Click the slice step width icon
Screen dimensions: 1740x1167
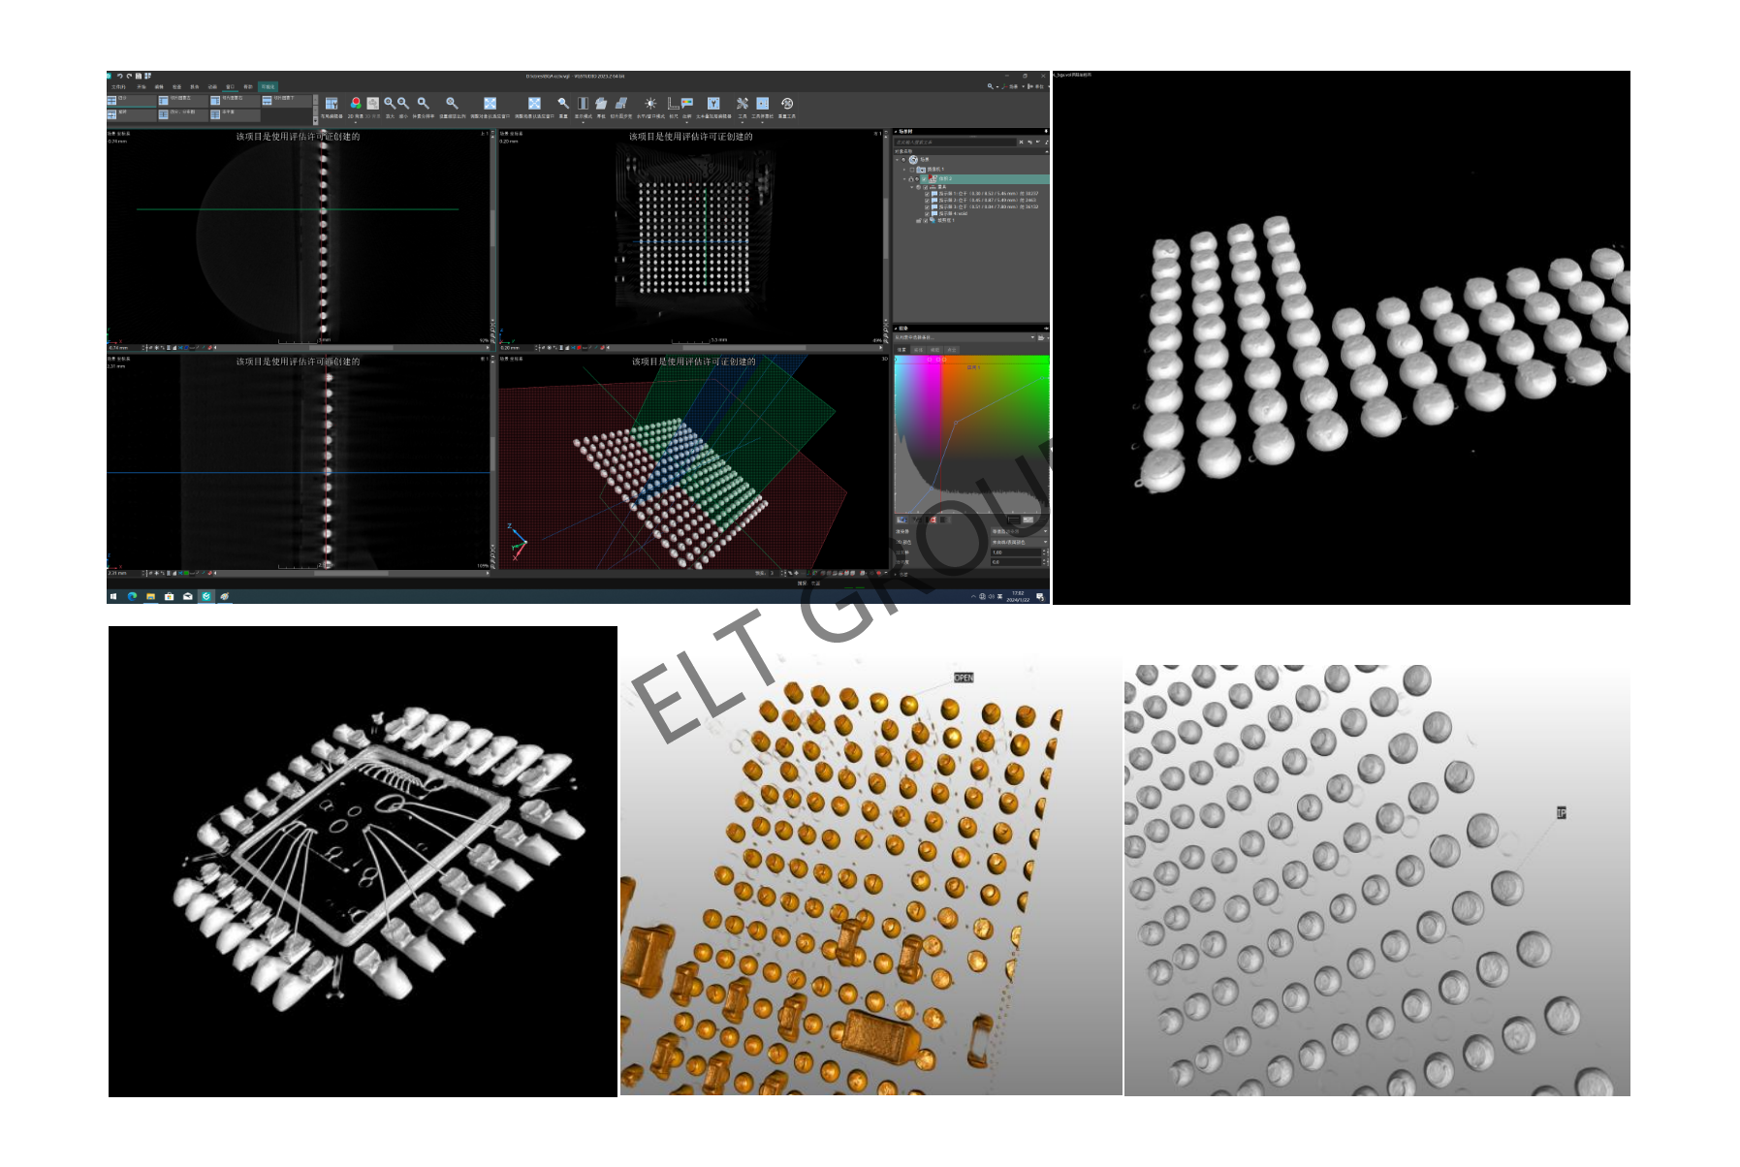click(x=621, y=103)
